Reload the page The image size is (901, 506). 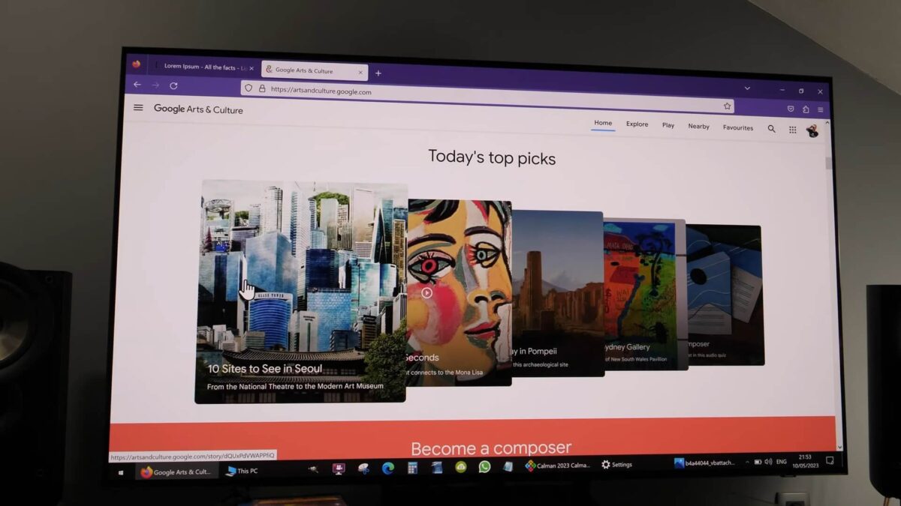coord(173,85)
